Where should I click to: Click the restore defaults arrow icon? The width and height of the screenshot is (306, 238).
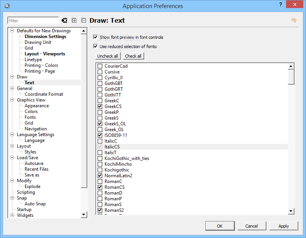294,20
